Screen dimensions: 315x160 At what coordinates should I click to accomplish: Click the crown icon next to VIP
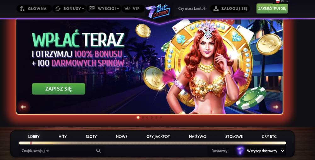pos(127,8)
